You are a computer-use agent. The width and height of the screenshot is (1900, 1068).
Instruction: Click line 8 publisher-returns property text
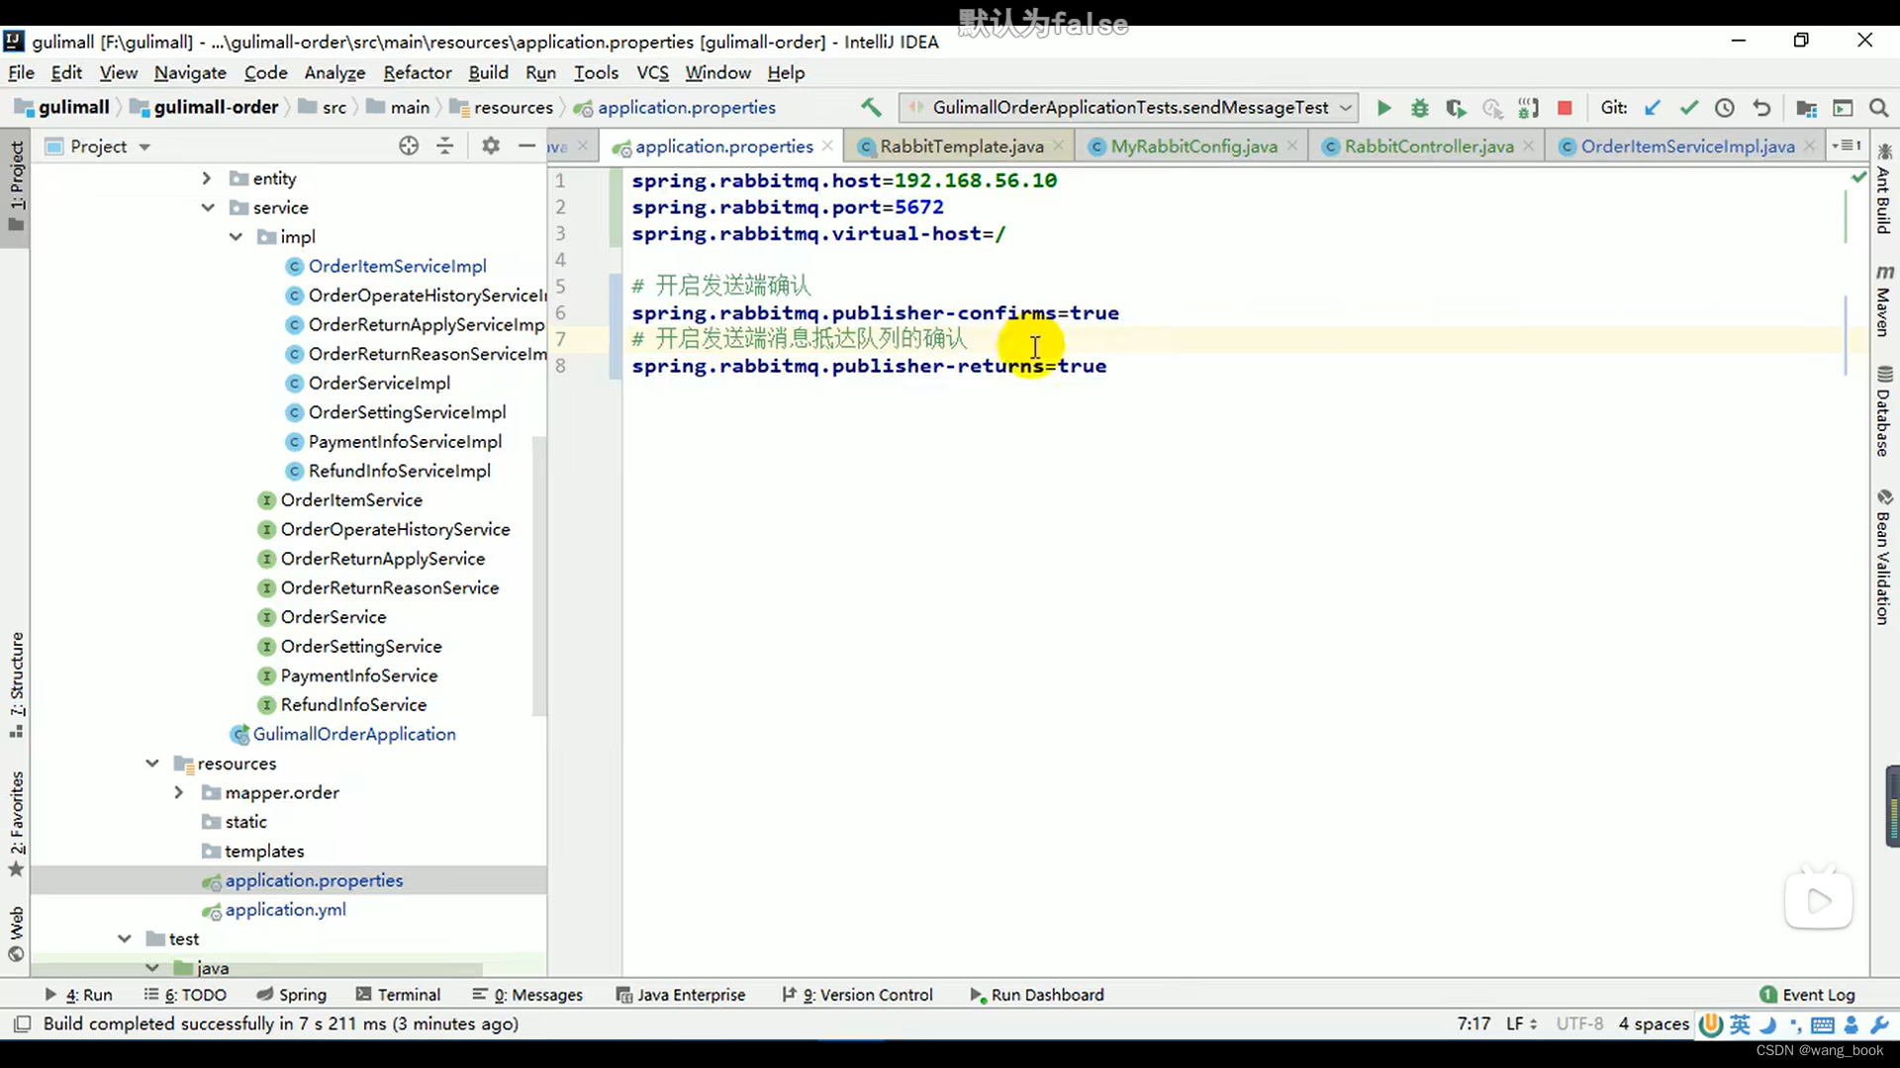click(869, 366)
